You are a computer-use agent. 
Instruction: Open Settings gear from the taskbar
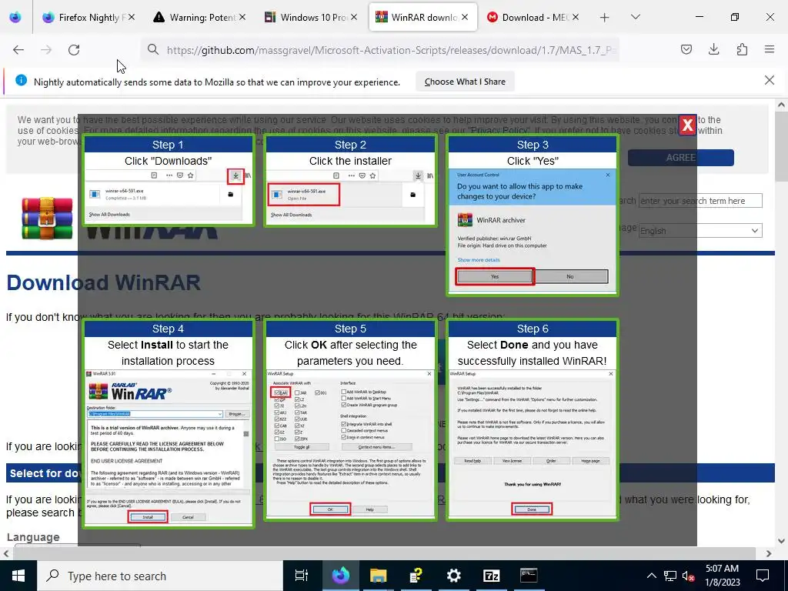click(x=454, y=576)
